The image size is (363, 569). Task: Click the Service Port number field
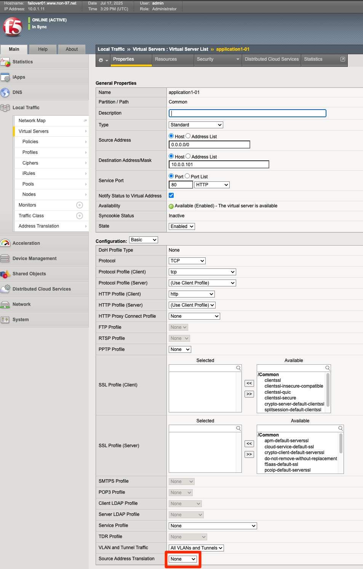pyautogui.click(x=181, y=185)
